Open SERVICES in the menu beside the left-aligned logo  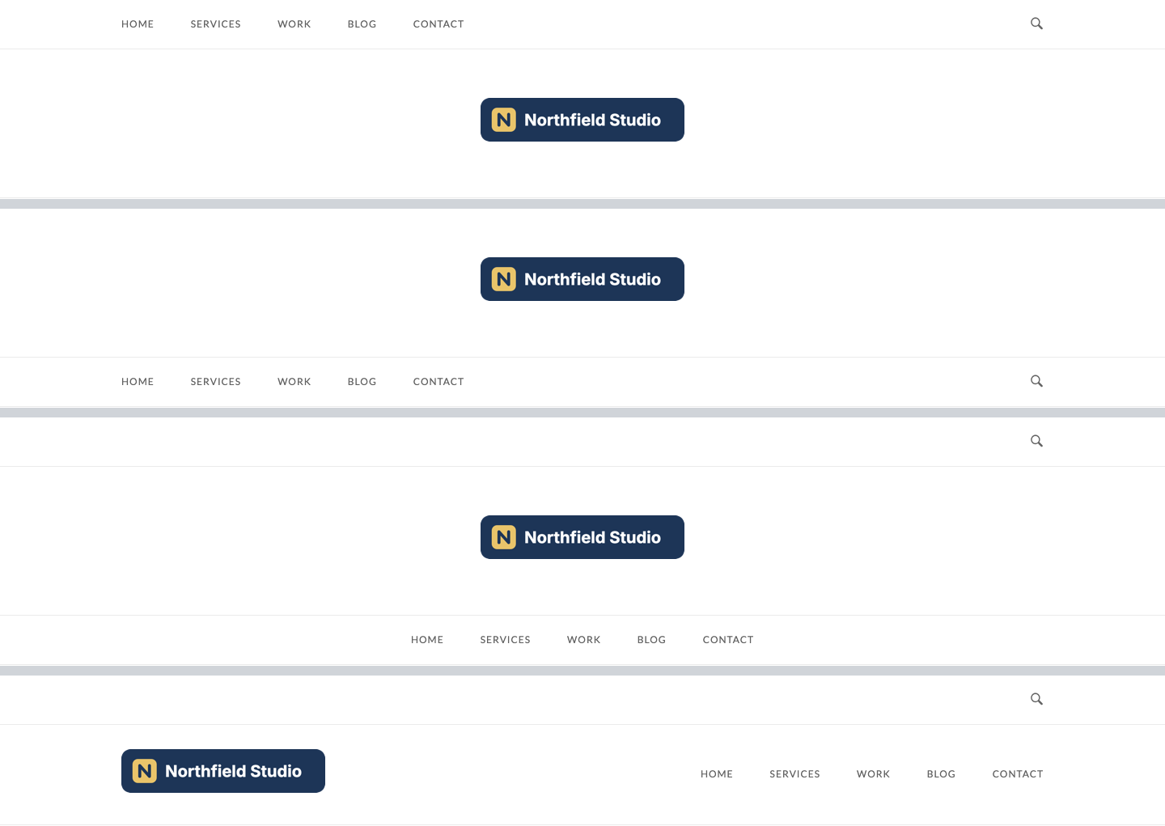pos(795,774)
